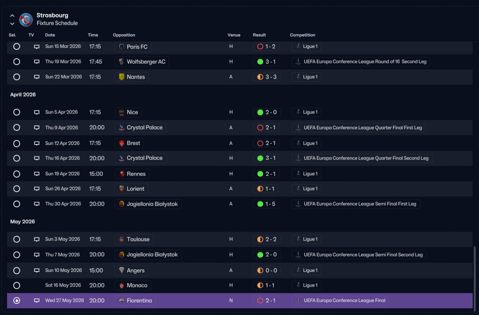Open the 2 - 2 result against Toulouse
Image resolution: width=479 pixels, height=315 pixels.
(x=266, y=239)
